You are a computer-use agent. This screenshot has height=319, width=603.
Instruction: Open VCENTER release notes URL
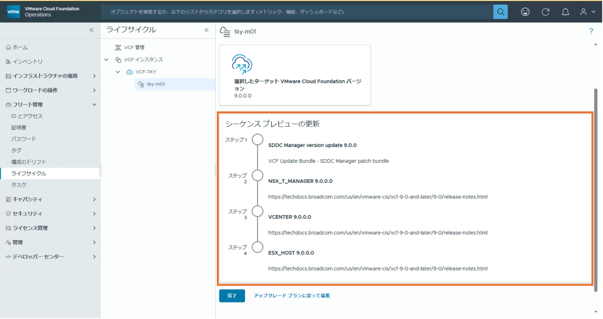click(378, 232)
